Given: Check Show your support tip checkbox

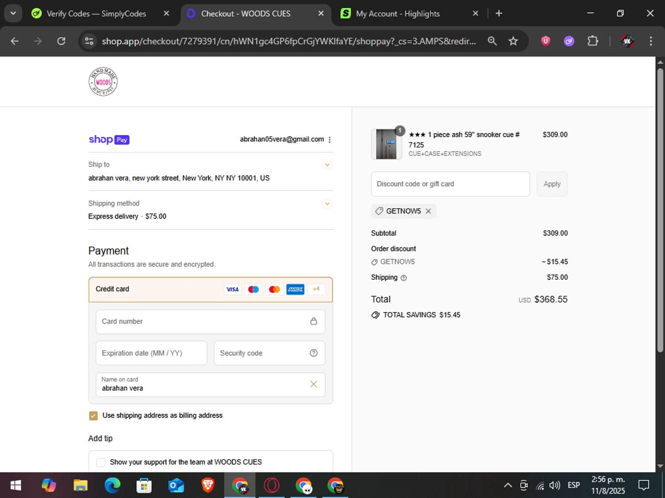Looking at the screenshot, I should [101, 462].
